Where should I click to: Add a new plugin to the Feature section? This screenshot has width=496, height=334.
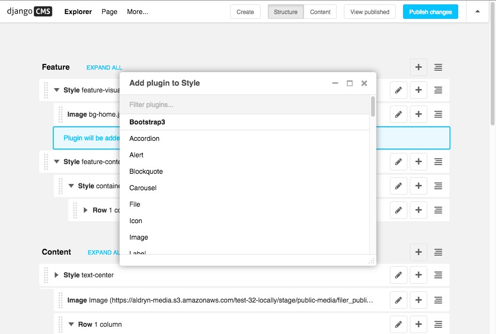coord(418,67)
